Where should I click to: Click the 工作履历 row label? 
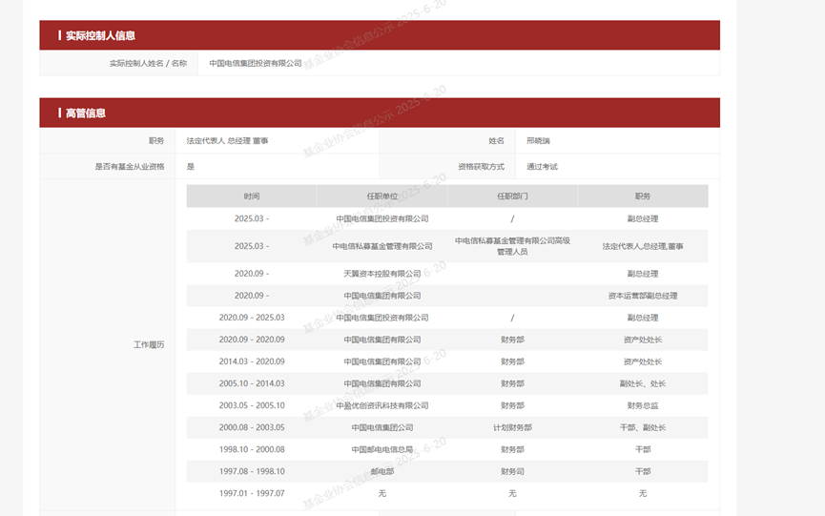click(x=149, y=344)
